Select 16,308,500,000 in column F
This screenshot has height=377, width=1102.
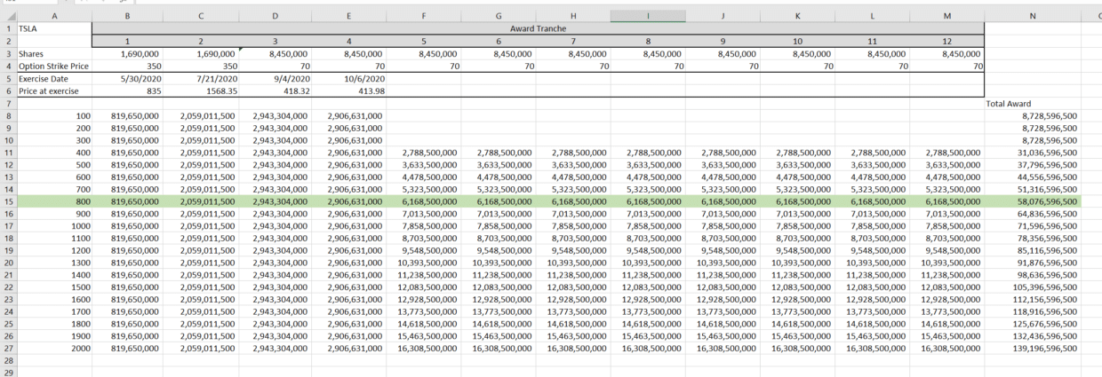[x=423, y=350]
